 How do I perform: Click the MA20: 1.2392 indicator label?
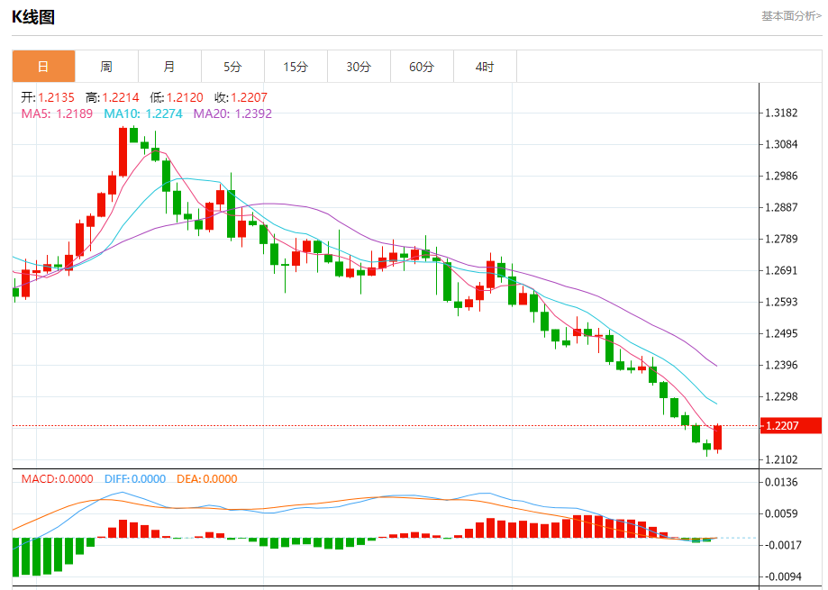232,113
